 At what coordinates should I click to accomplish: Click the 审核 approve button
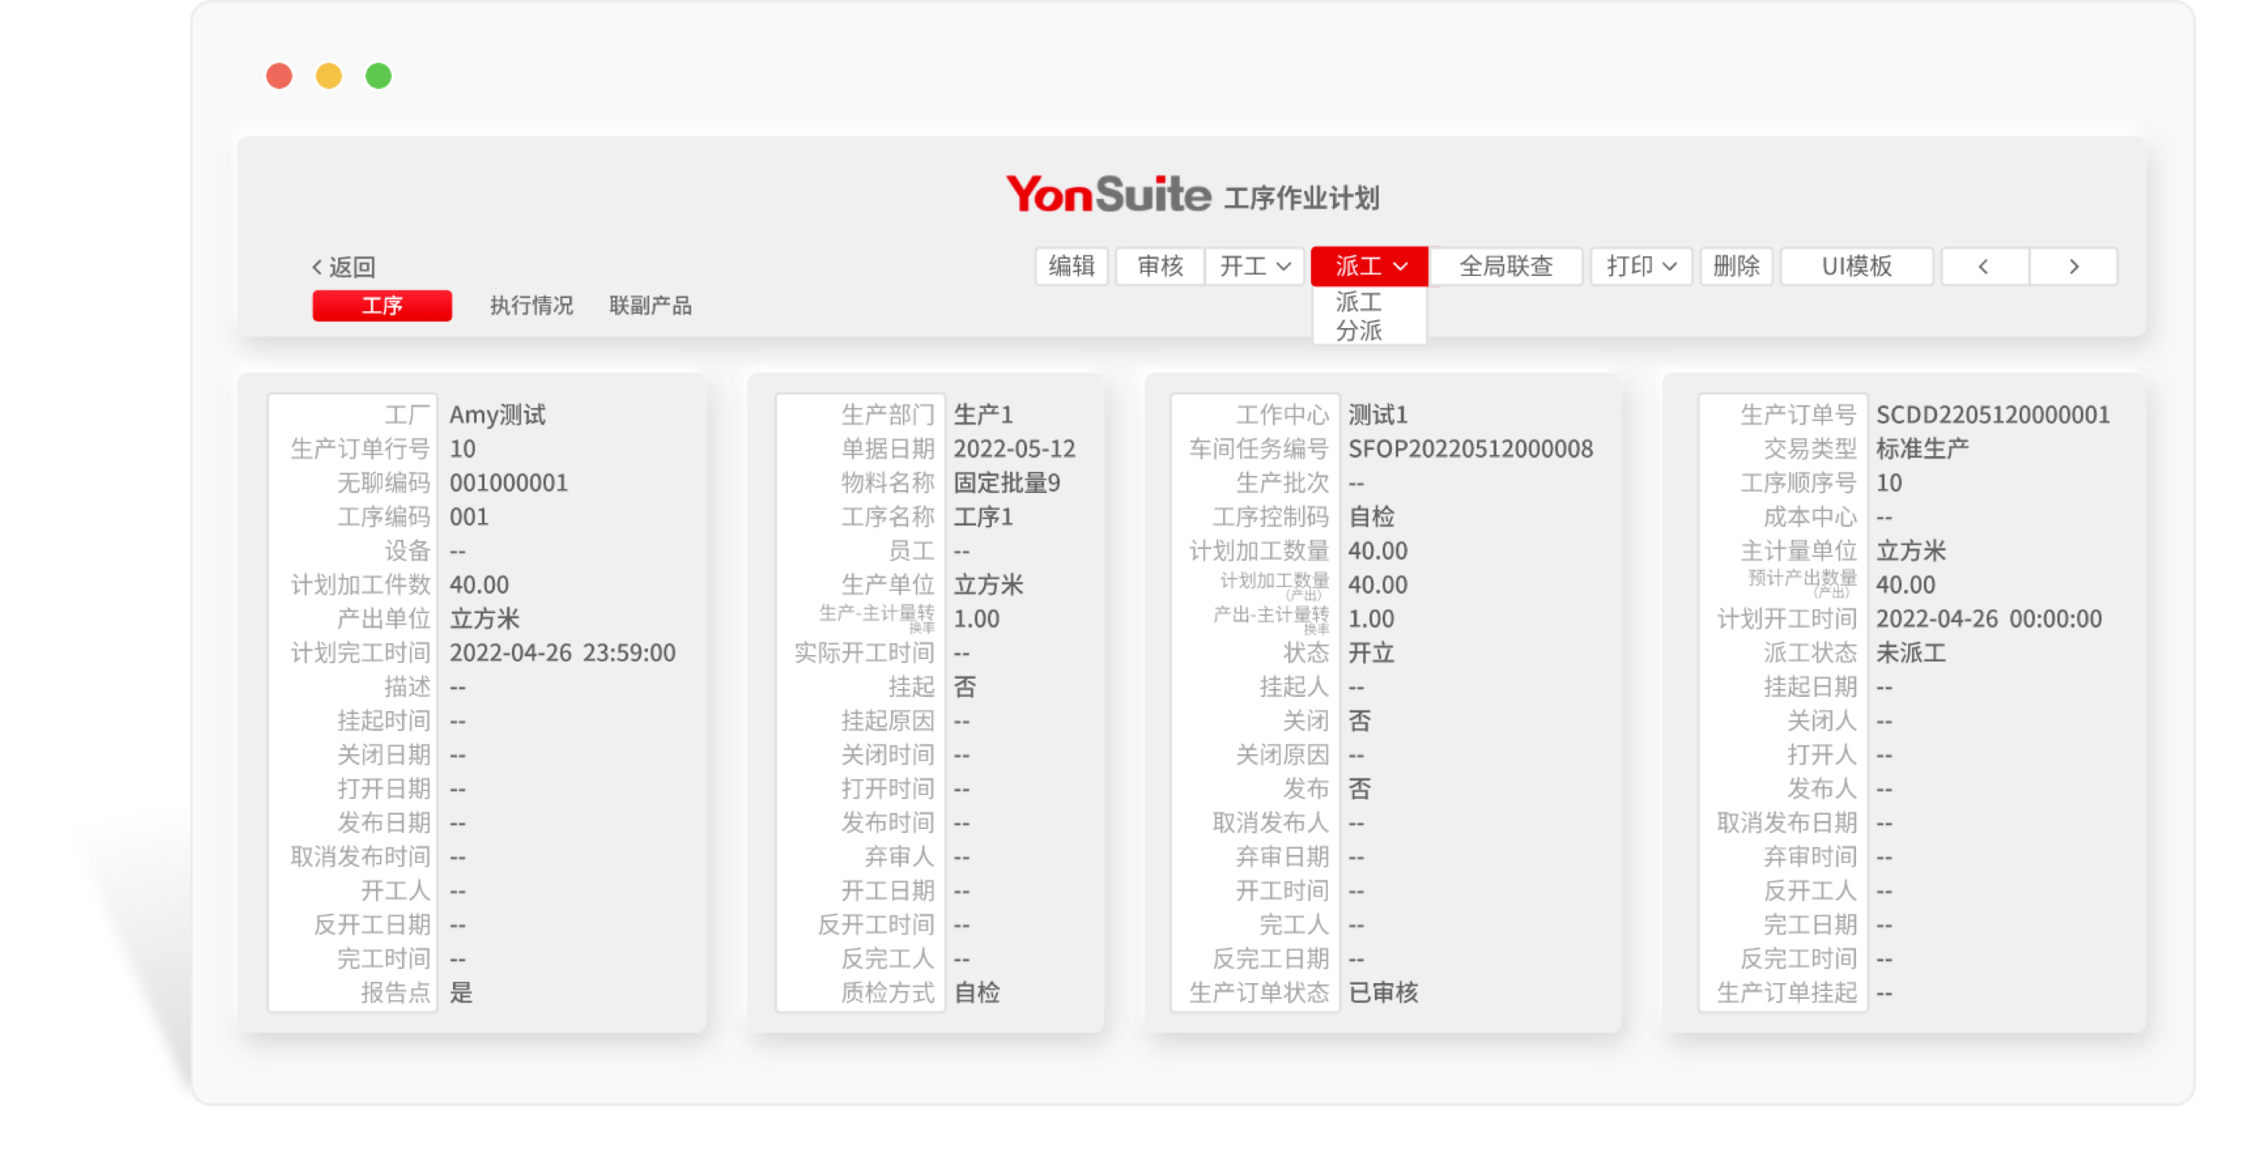[1159, 266]
